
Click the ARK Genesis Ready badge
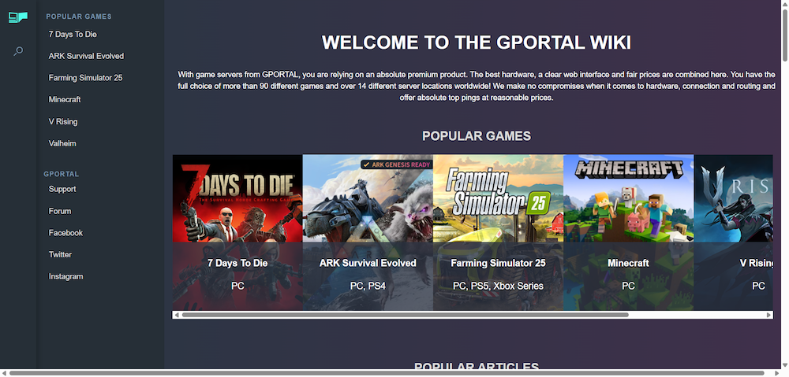[x=396, y=164]
